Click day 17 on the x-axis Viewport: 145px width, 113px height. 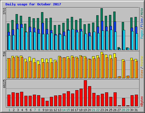[x=76, y=110]
